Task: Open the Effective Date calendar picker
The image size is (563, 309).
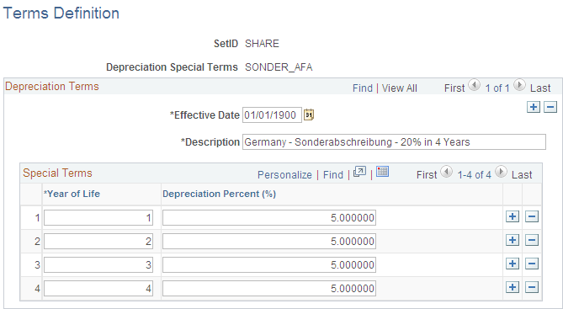Action: pyautogui.click(x=309, y=115)
